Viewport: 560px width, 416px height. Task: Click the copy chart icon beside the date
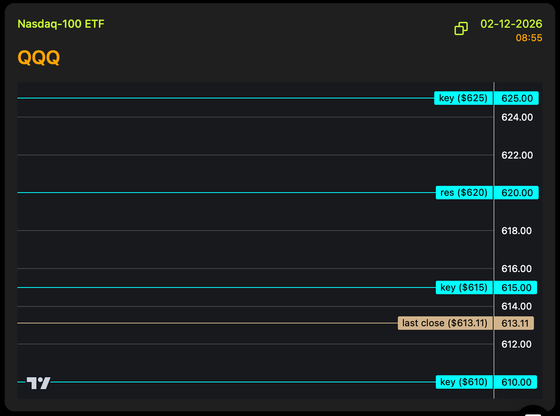(461, 28)
